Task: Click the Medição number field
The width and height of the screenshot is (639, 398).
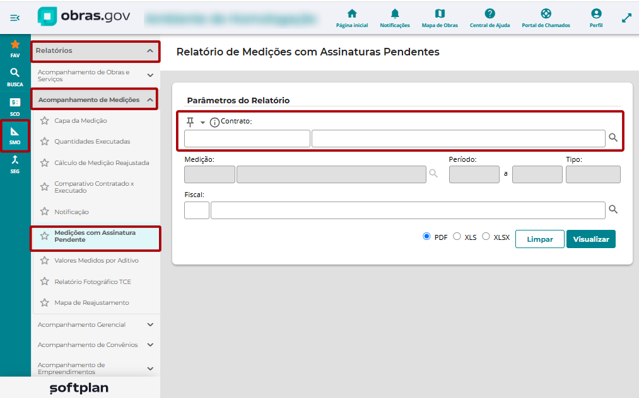Action: (210, 174)
